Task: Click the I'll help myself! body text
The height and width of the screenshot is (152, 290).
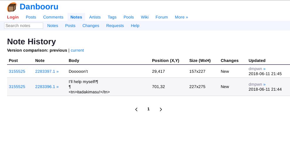Action: [83, 82]
